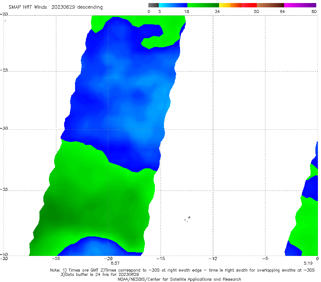The image size is (321, 282).
Task: Click the swath time label '6:57'
Action: point(115,263)
